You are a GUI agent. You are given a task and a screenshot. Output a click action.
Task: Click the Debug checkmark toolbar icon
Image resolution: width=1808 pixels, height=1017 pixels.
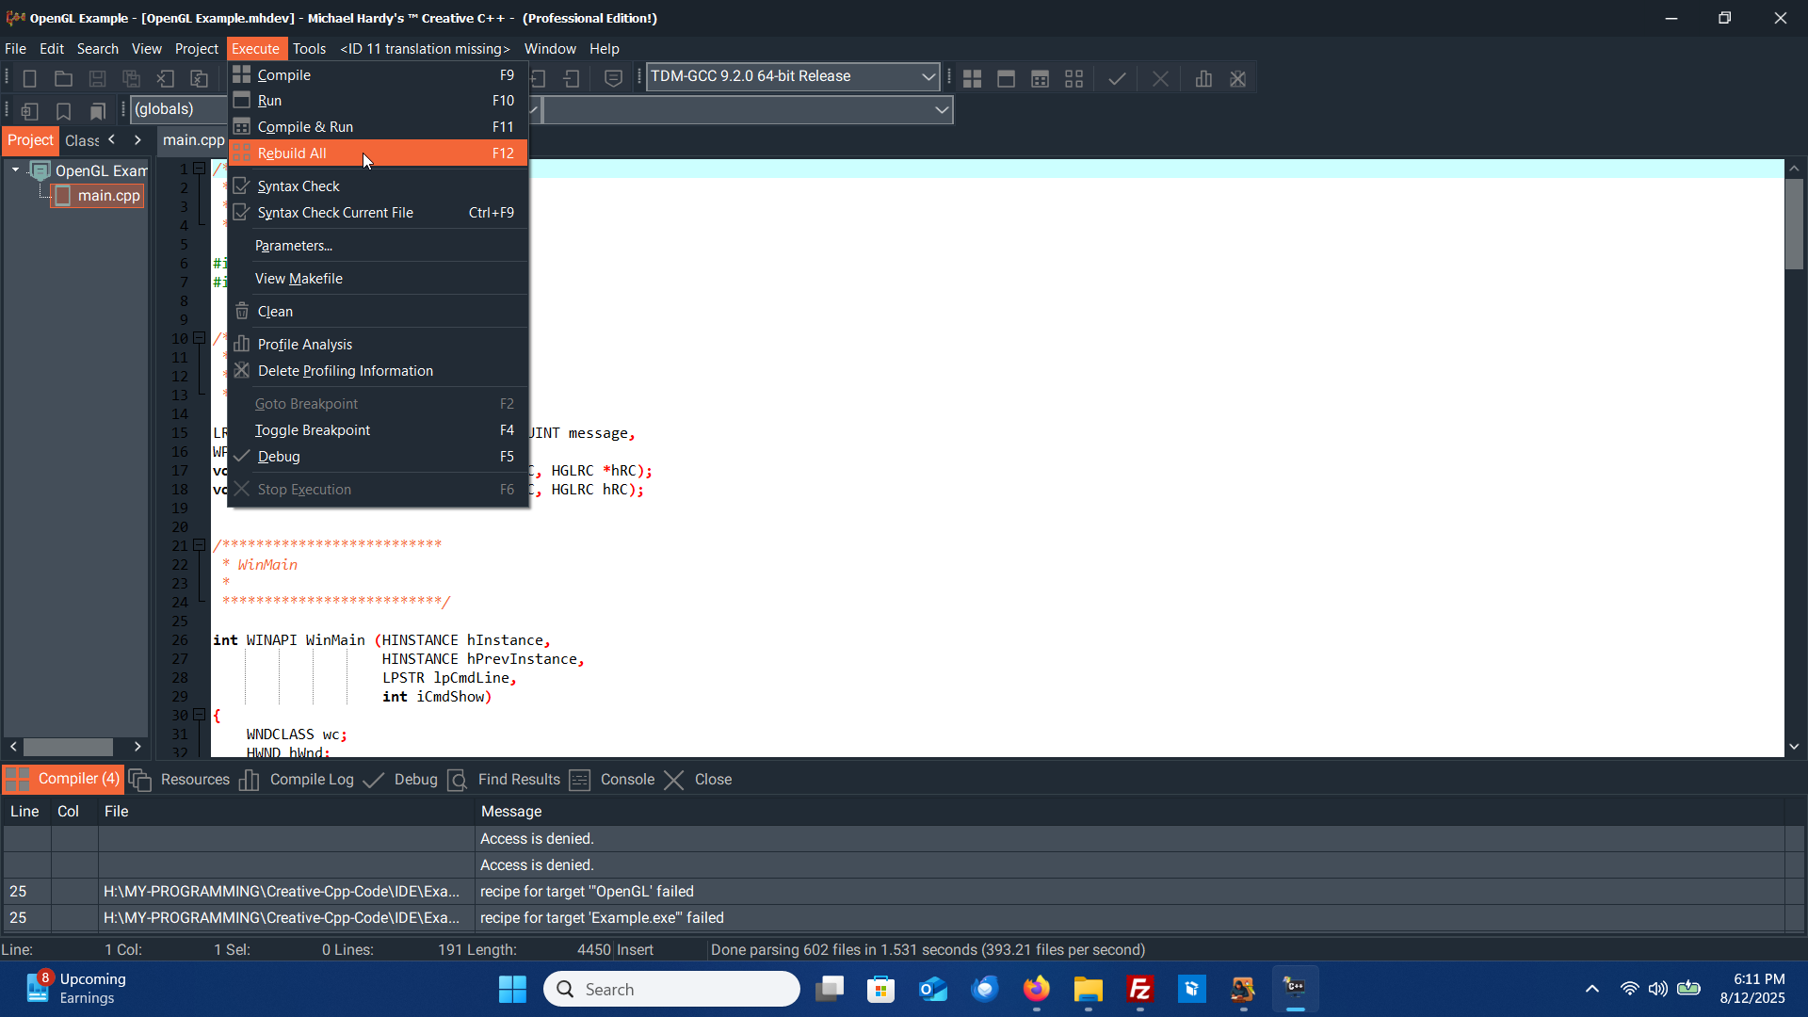(1117, 79)
